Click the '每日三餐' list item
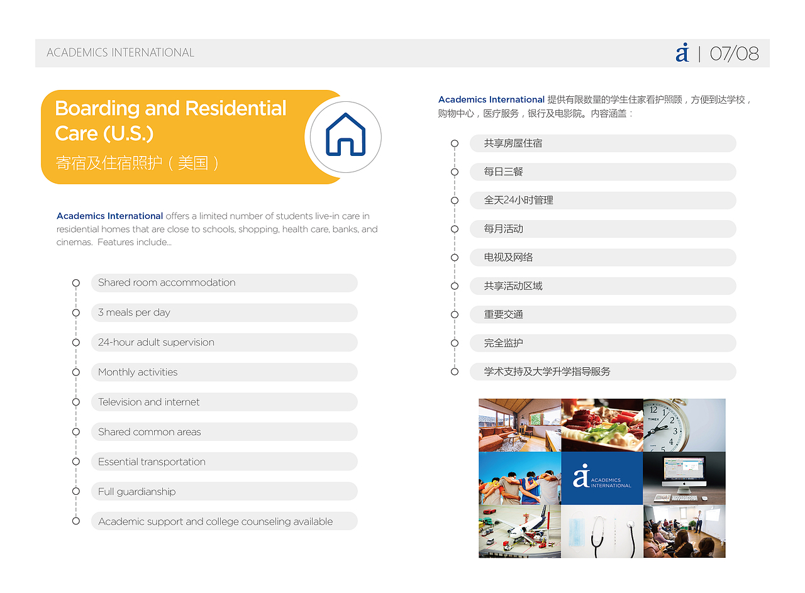This screenshot has width=805, height=593. point(603,172)
